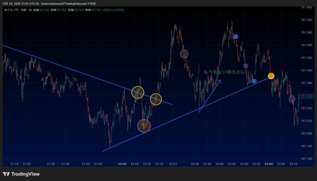Viewport: 317px width, 181px height.
Task: Click the solid blue dot near 22:55
Action: tap(254, 81)
